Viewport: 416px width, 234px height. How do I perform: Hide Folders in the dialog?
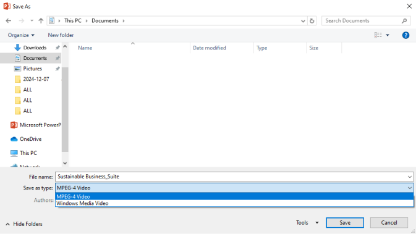(x=24, y=224)
